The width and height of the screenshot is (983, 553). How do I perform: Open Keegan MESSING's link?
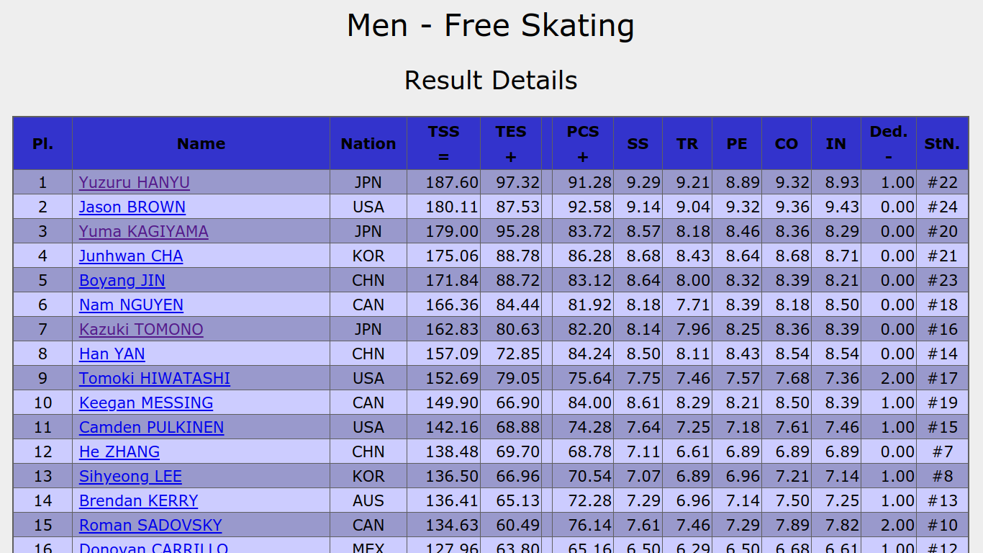(x=146, y=403)
